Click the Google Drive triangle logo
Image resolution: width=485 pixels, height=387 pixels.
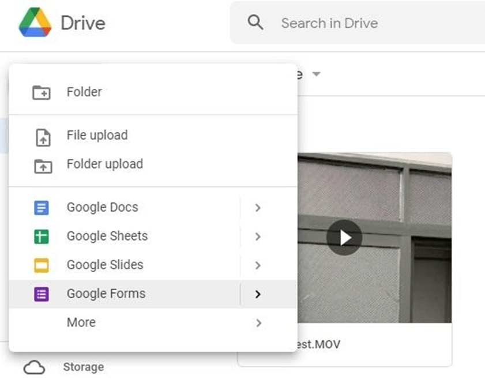36,23
